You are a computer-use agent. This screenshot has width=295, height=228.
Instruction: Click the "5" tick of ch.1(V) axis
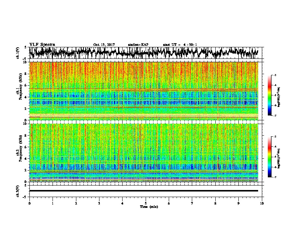26,47
